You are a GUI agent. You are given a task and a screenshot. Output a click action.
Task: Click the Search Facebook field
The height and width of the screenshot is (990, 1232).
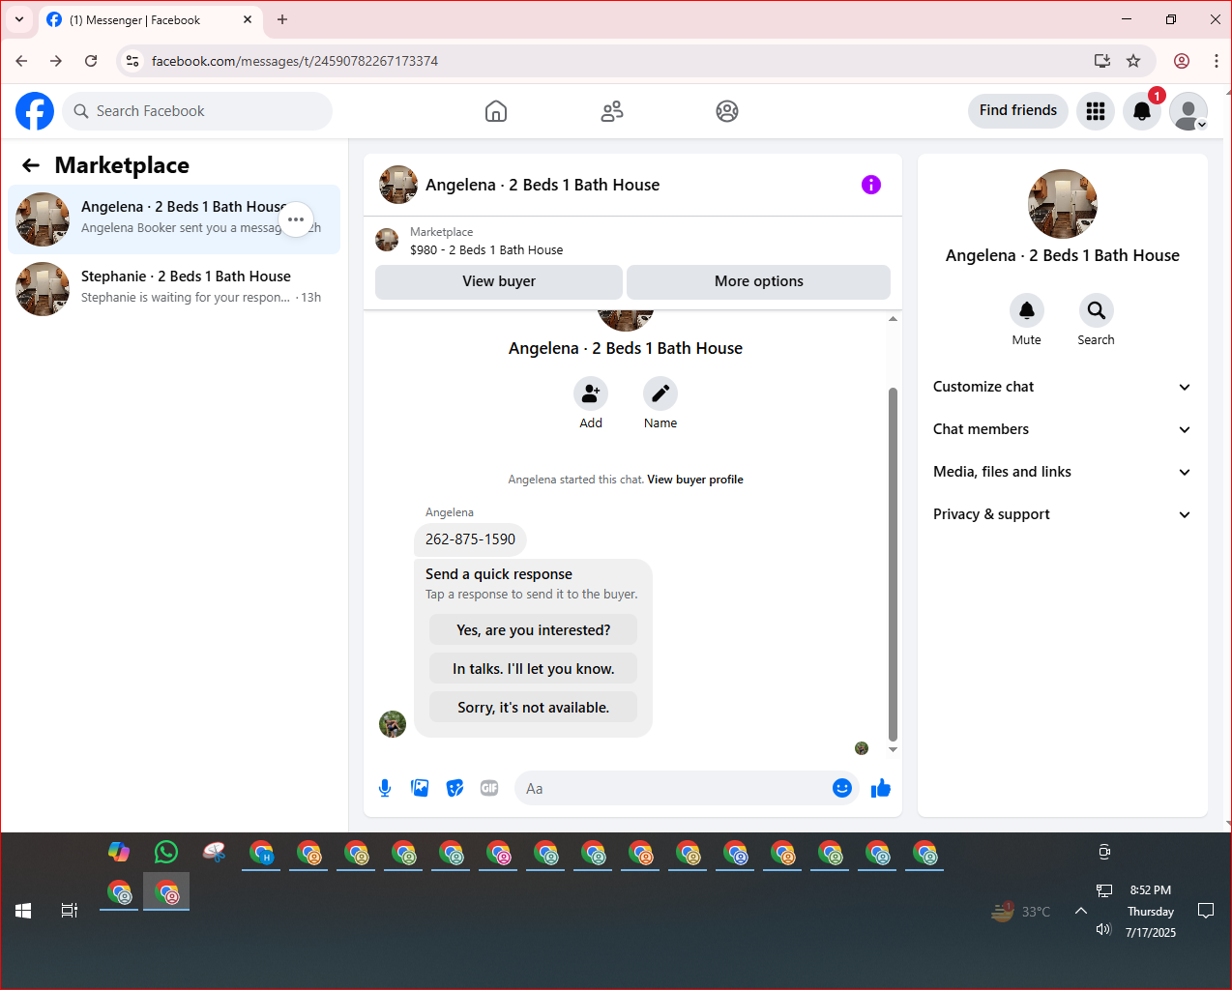coord(197,111)
